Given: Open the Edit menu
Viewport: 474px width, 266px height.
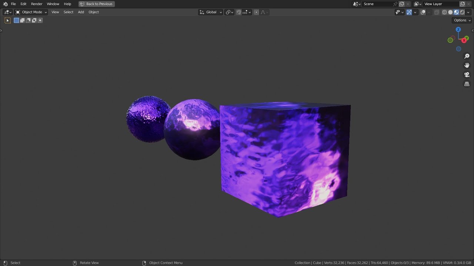Looking at the screenshot, I should (x=23, y=4).
